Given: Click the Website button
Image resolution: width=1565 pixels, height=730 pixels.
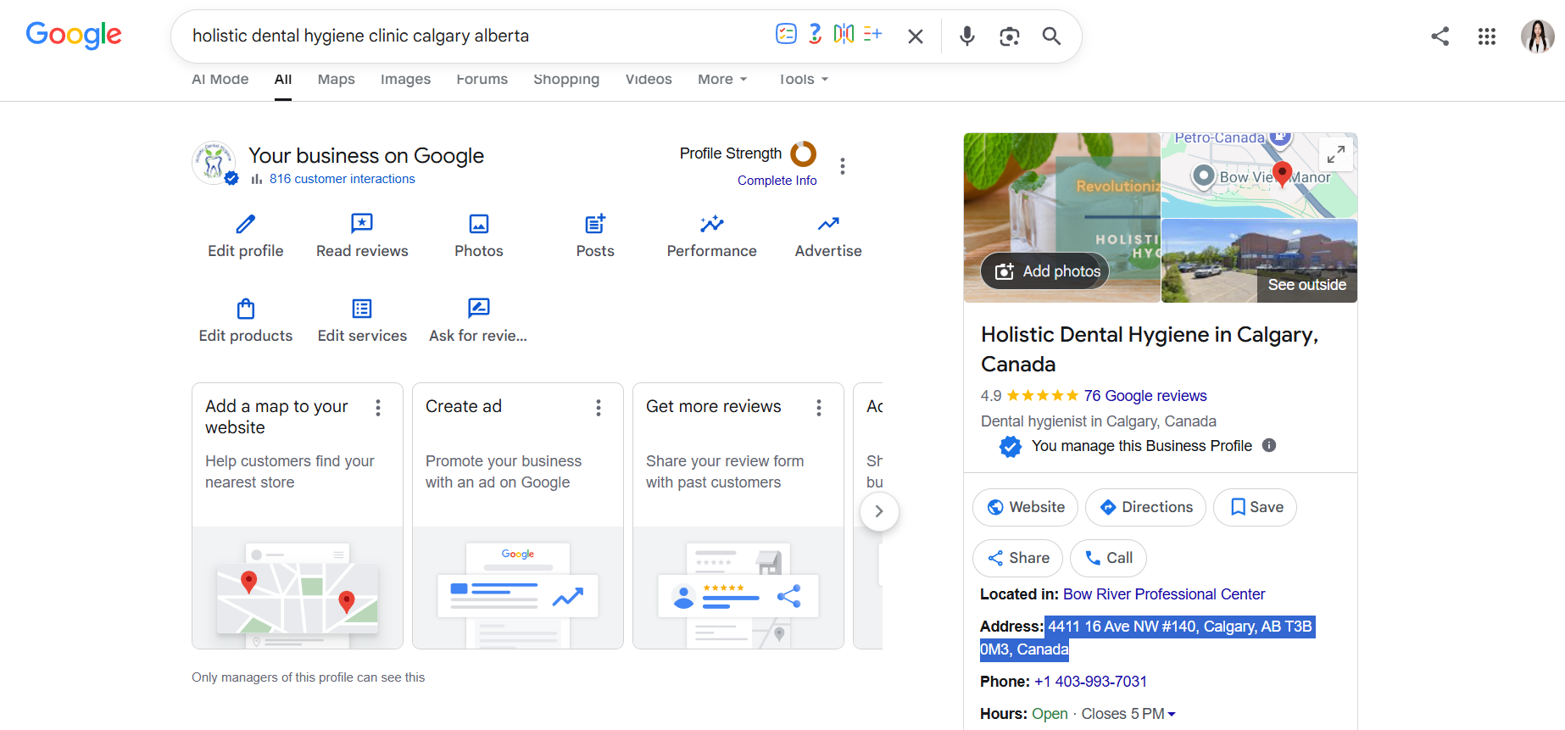Looking at the screenshot, I should point(1025,507).
